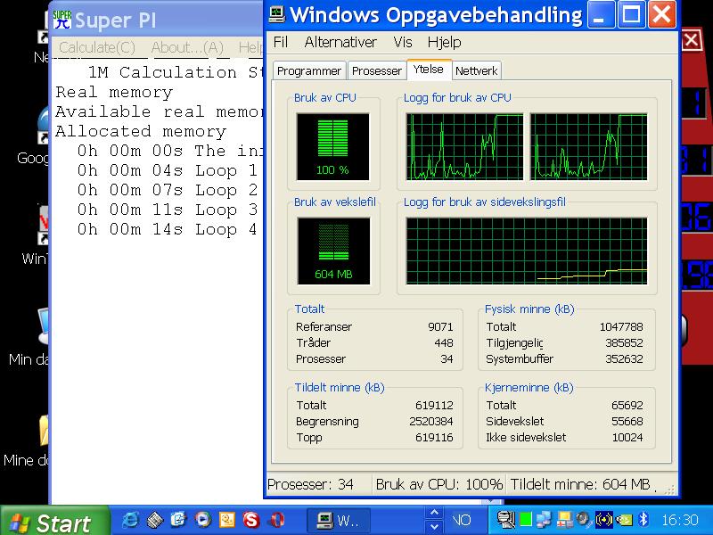Image resolution: width=713 pixels, height=535 pixels.
Task: Open the Fil menu in Task Manager
Action: click(x=281, y=42)
